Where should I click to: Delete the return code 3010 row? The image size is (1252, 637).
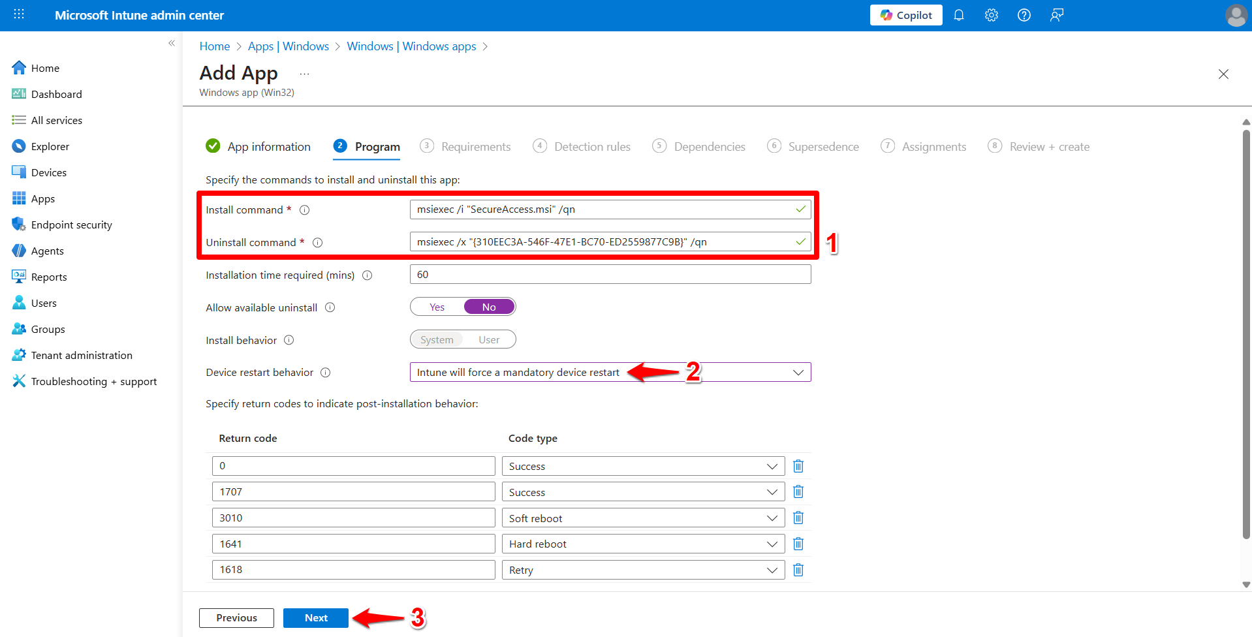click(x=798, y=518)
